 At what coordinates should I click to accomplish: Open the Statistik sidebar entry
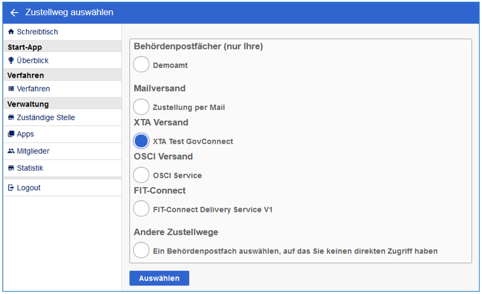30,168
